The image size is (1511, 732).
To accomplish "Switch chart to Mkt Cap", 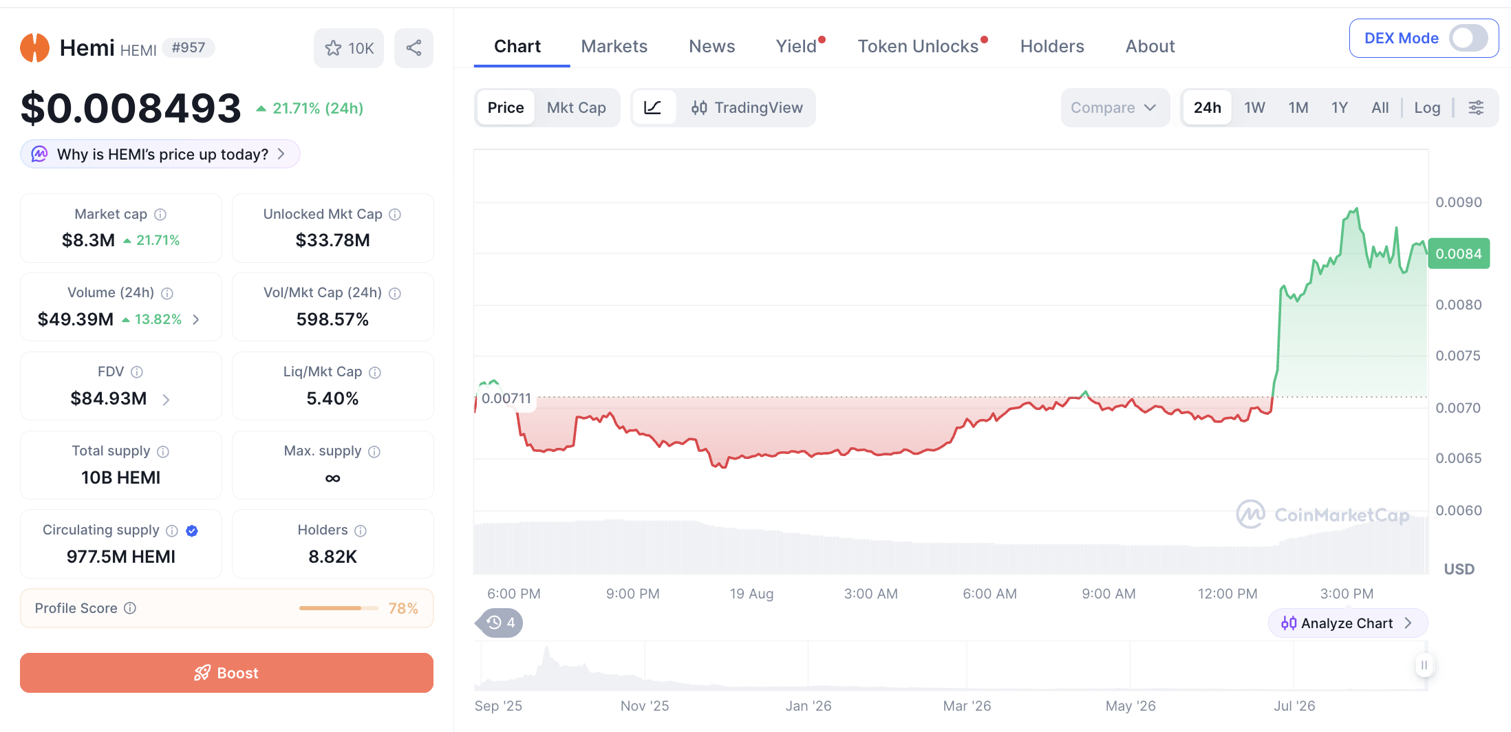I will [x=577, y=107].
